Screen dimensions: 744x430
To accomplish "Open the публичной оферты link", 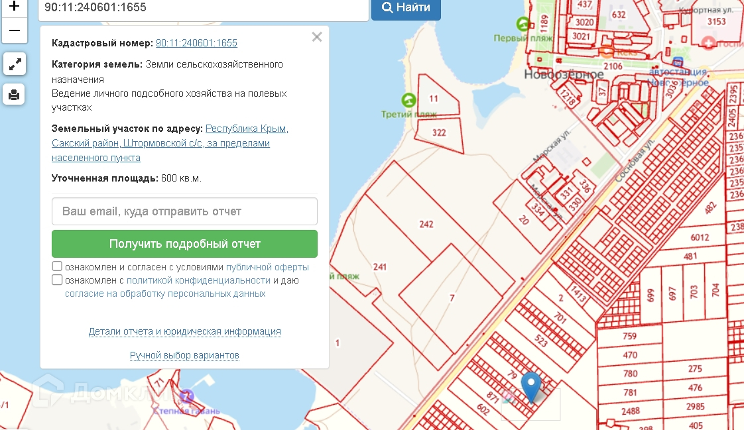I will pyautogui.click(x=268, y=267).
